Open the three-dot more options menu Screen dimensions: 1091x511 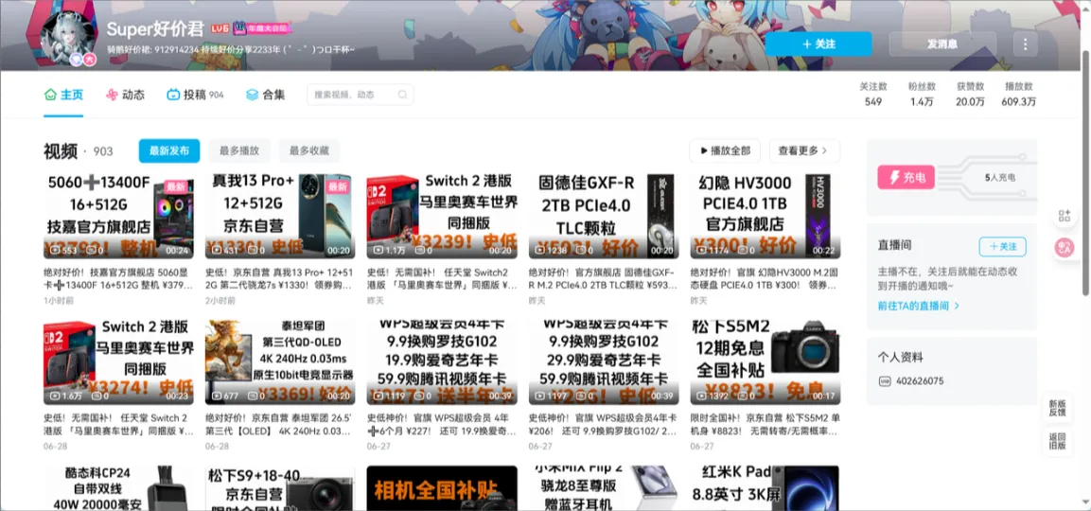point(1025,44)
